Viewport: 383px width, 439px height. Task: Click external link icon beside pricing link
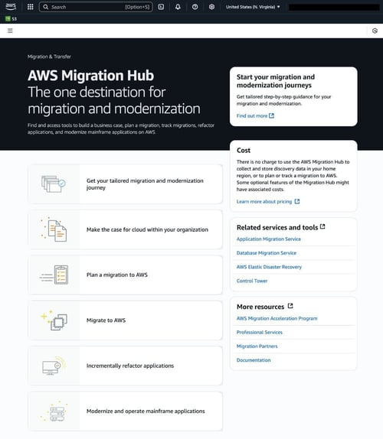coord(297,201)
